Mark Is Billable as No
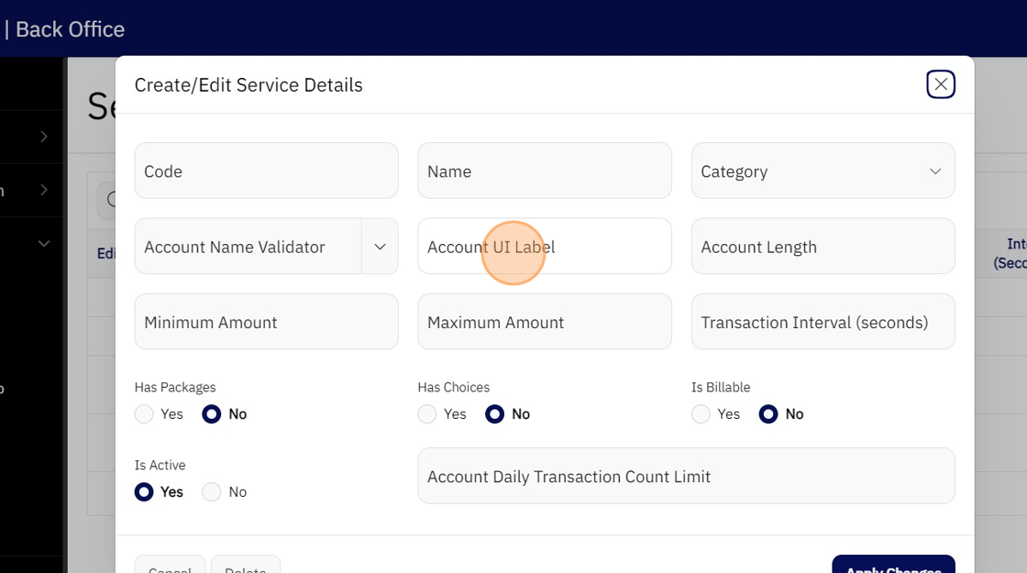 click(768, 414)
